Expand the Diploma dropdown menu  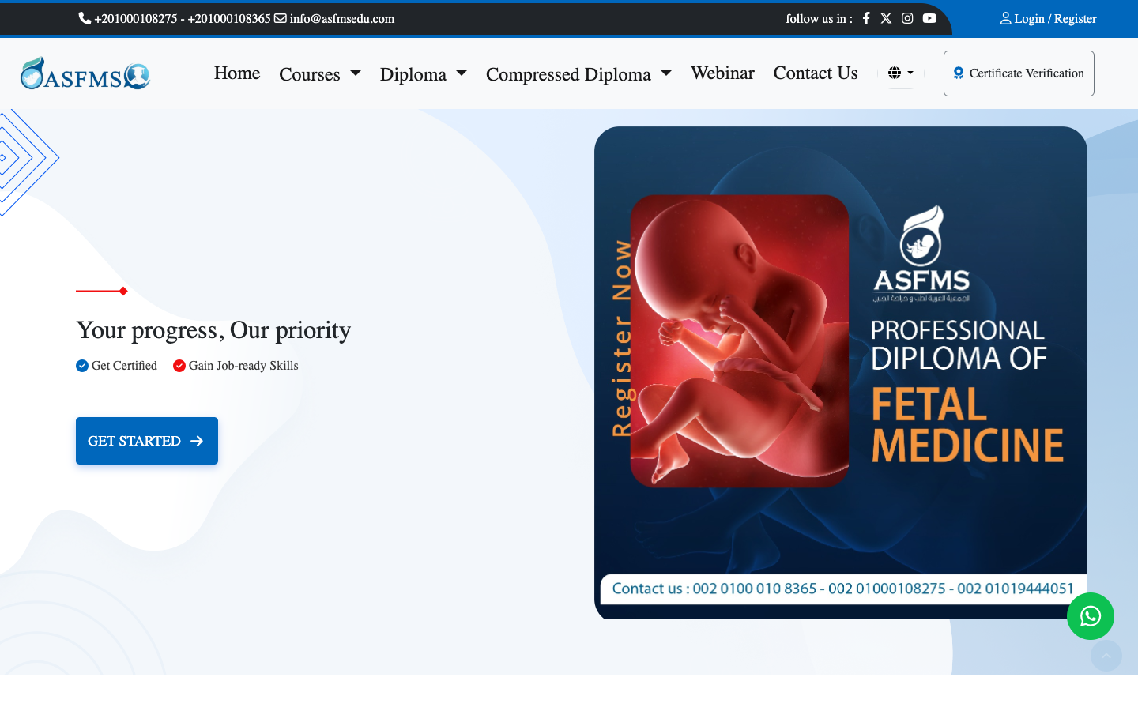[x=423, y=74]
